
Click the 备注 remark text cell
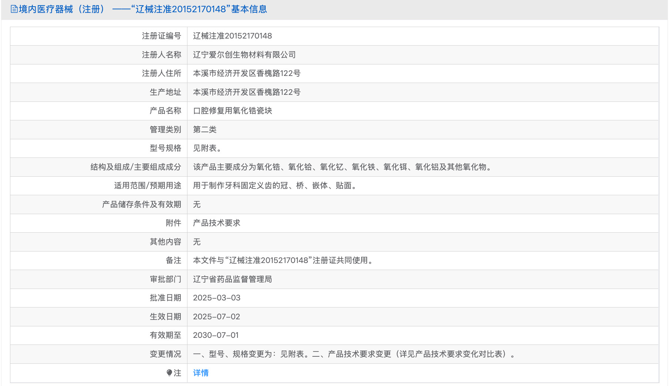click(283, 260)
